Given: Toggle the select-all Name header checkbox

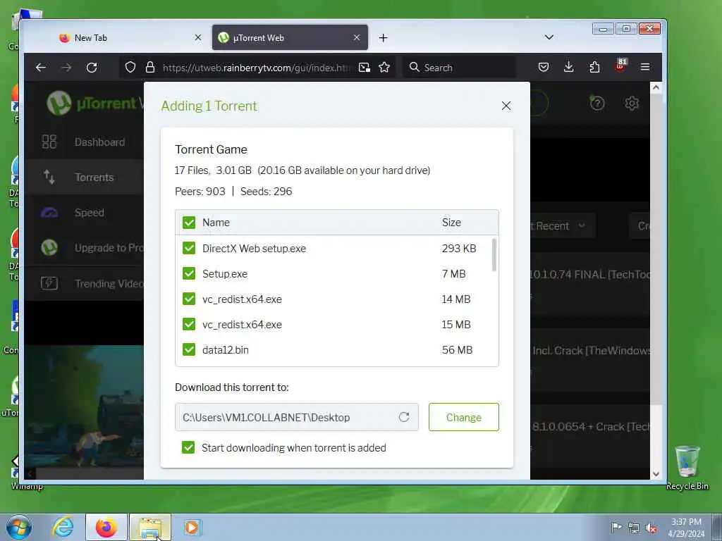Looking at the screenshot, I should pyautogui.click(x=189, y=223).
